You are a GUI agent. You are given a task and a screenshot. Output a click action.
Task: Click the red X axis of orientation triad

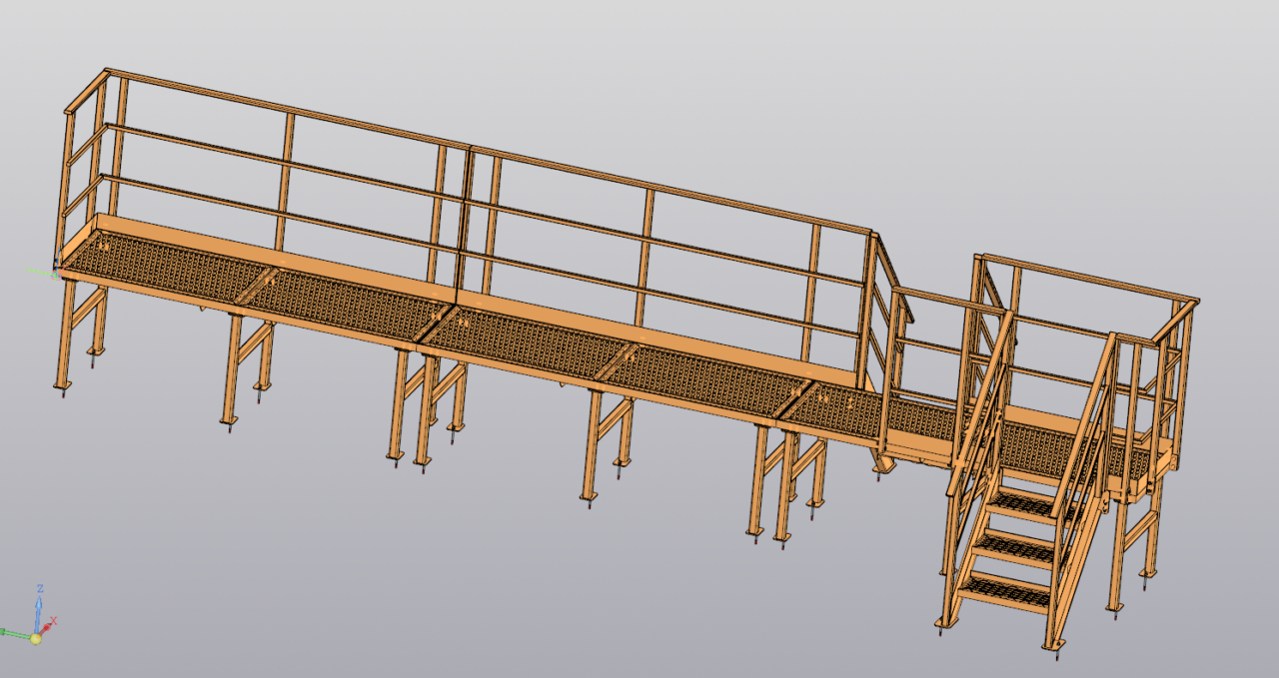48,627
